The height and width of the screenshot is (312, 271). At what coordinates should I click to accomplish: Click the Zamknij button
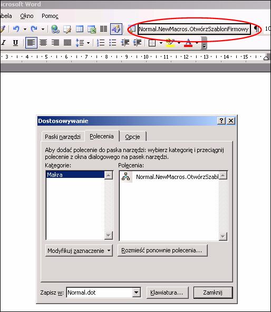(213, 292)
